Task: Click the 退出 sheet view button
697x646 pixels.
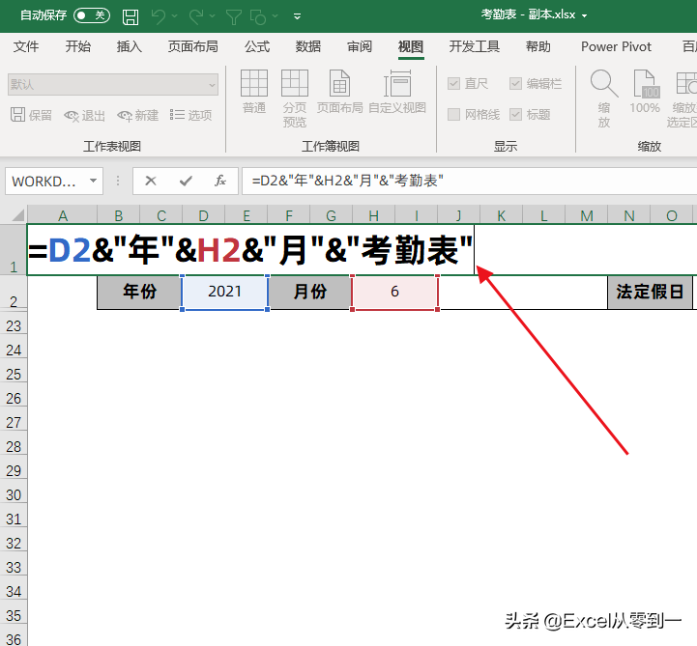Action: click(x=84, y=116)
